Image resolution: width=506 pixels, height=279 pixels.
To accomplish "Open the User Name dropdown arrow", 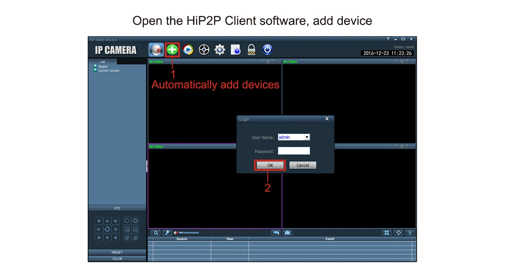I will 307,137.
